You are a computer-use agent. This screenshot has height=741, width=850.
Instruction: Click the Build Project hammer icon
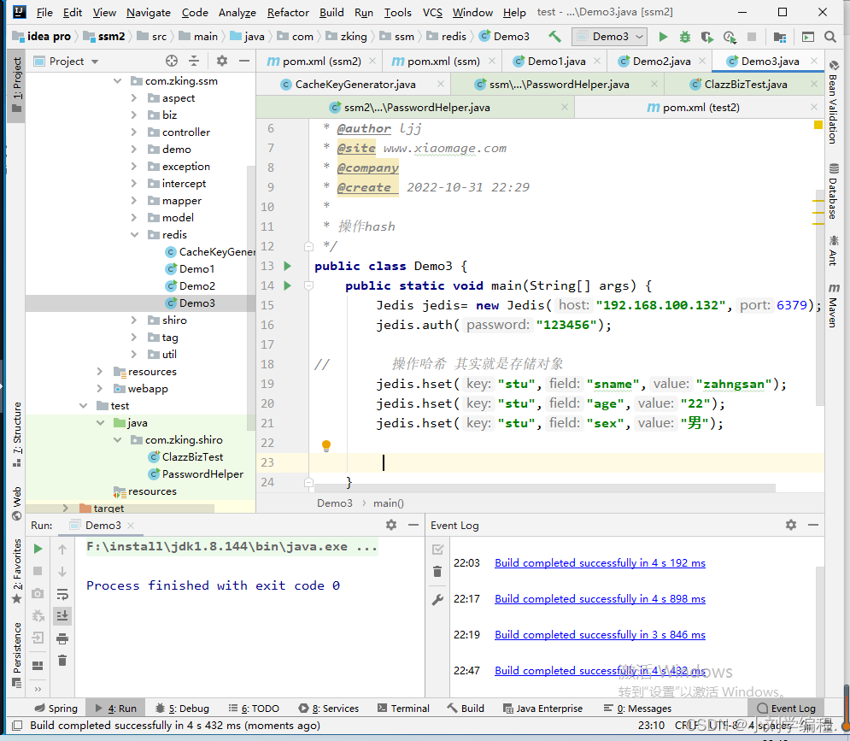click(x=554, y=37)
